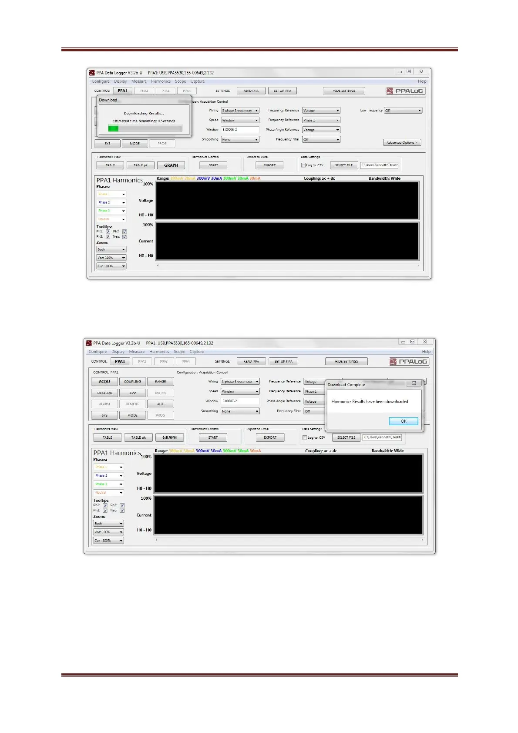This screenshot has width=518, height=733.
Task: Click READ PPA in the downloading window
Action: tap(251, 91)
